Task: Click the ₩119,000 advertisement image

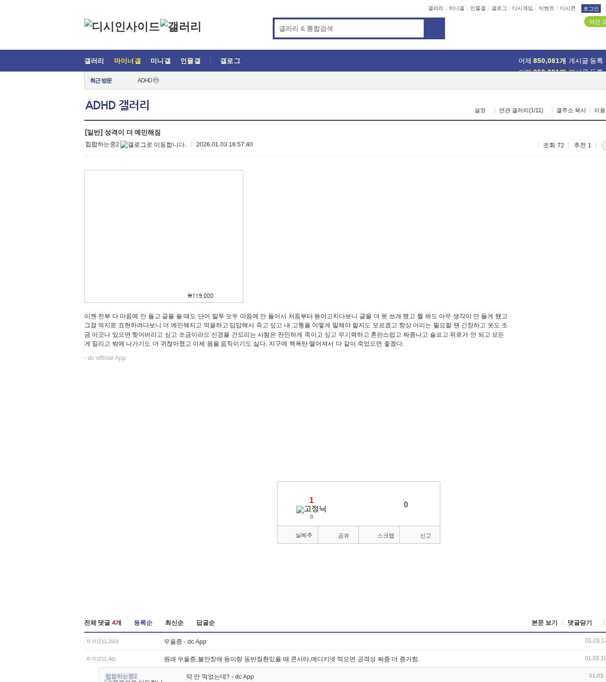Action: tap(164, 236)
